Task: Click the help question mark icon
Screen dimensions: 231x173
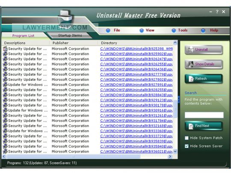Action: pyautogui.click(x=217, y=12)
